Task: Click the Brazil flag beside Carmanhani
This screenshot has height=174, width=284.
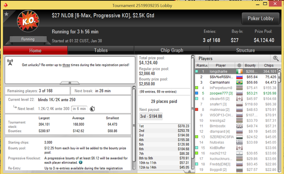Action: 239,82
